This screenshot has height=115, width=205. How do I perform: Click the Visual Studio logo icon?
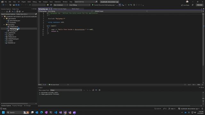coord(2,2)
